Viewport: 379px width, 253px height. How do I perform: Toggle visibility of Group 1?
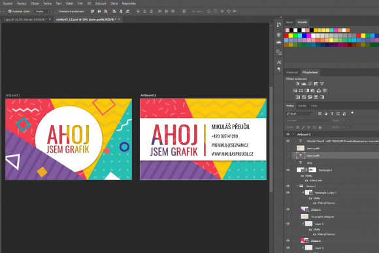coord(288,186)
